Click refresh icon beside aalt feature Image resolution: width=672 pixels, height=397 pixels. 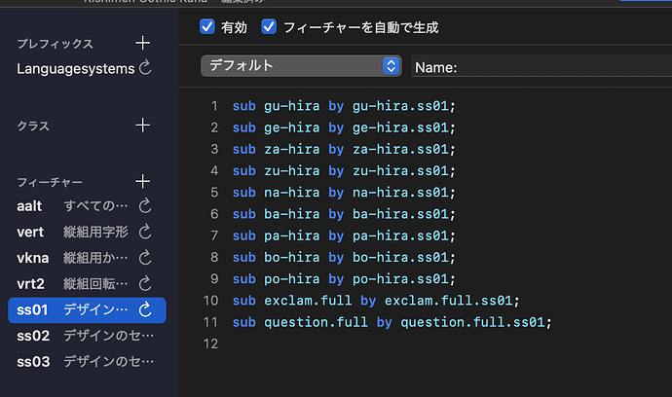146,206
